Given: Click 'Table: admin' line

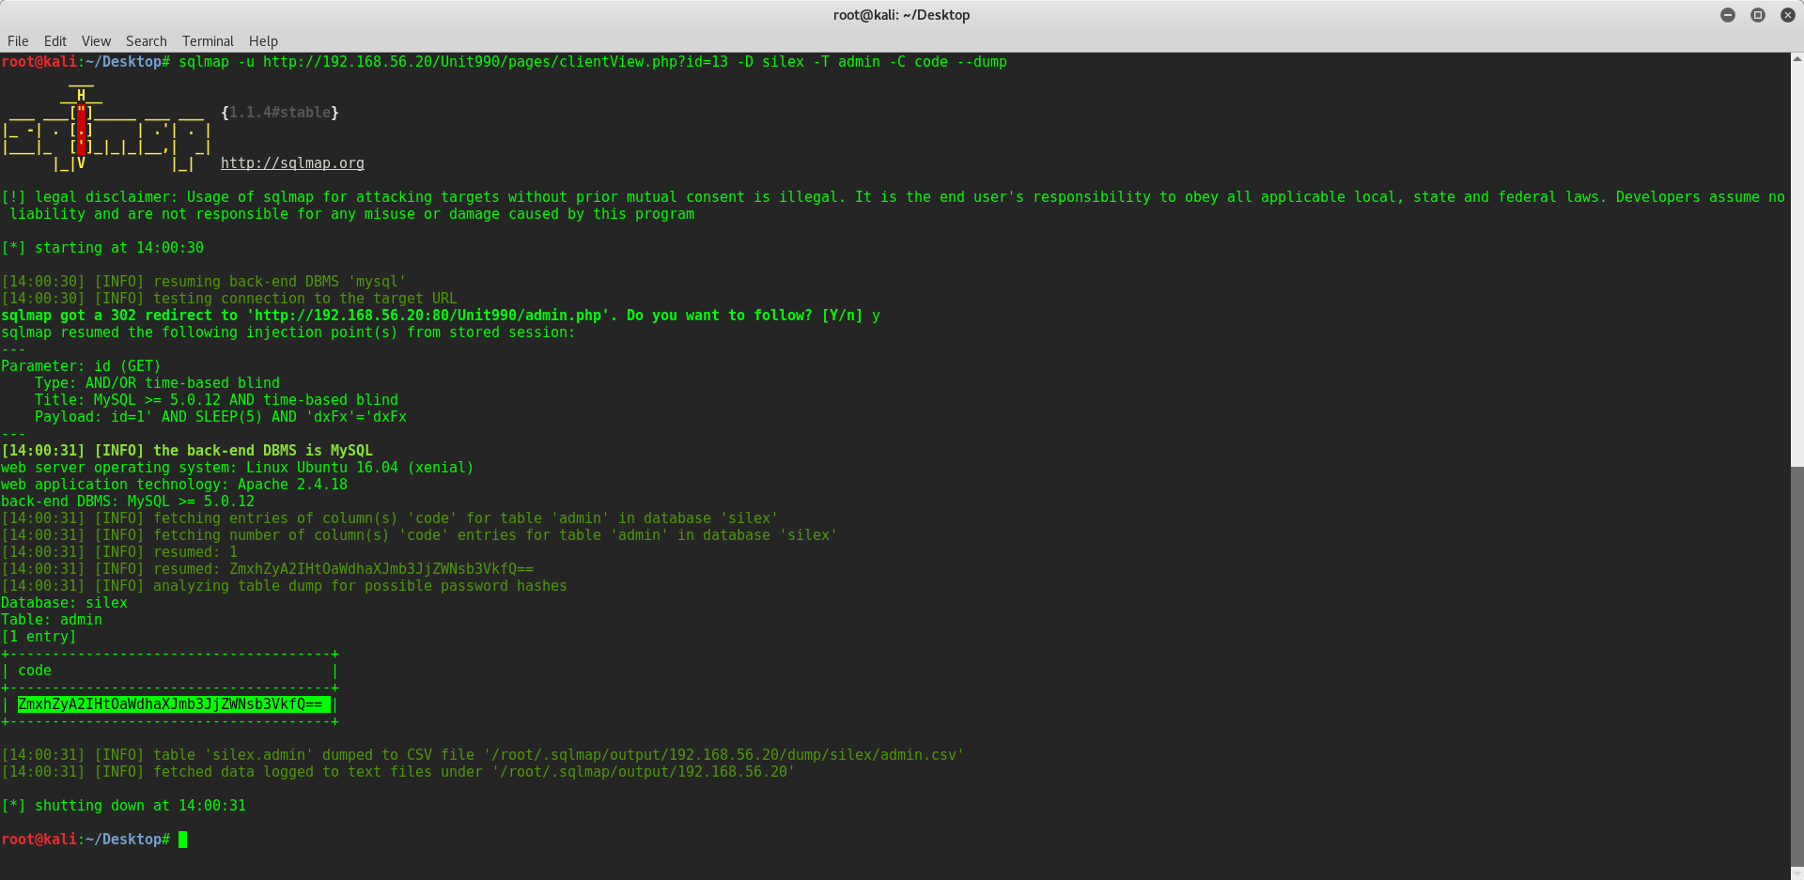Looking at the screenshot, I should point(52,620).
